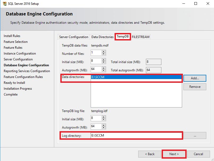Click Instance Configuration step

click(20, 53)
